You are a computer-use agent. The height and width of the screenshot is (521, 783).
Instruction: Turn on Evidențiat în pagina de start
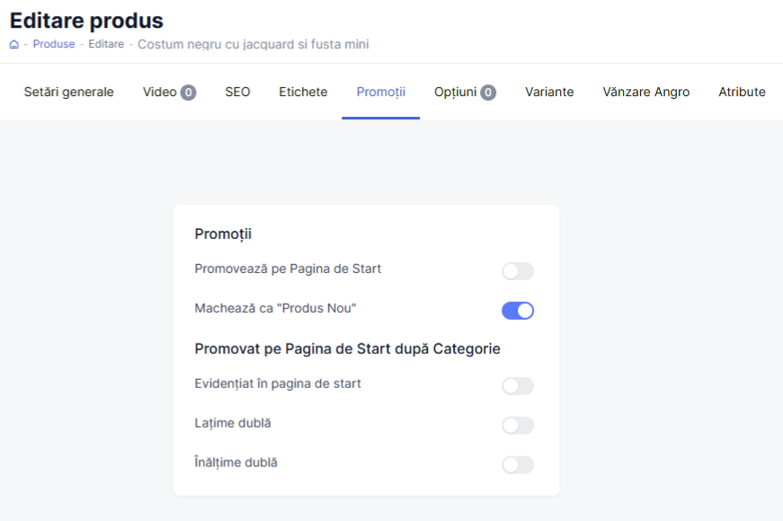(x=518, y=386)
